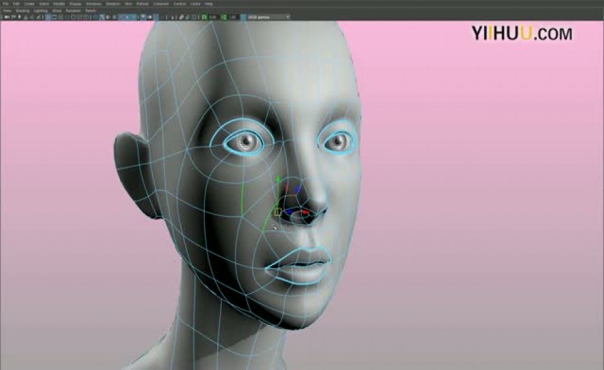Open the Bookmarks icon in panel toolbar
The height and width of the screenshot is (370, 604).
[19, 17]
